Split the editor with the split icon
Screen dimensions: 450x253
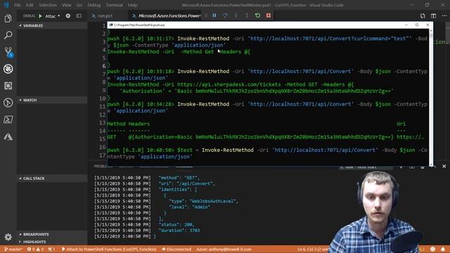433,15
